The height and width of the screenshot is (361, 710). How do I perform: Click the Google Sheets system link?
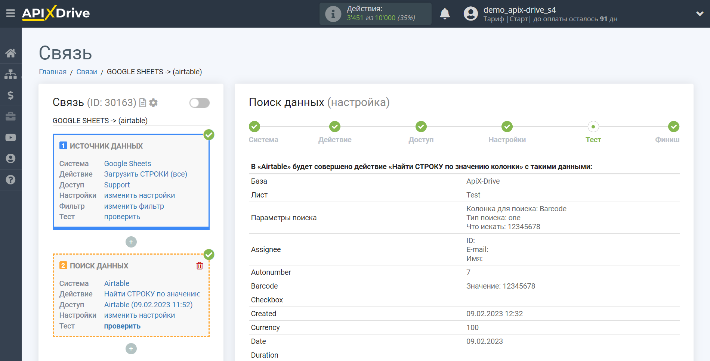point(127,164)
